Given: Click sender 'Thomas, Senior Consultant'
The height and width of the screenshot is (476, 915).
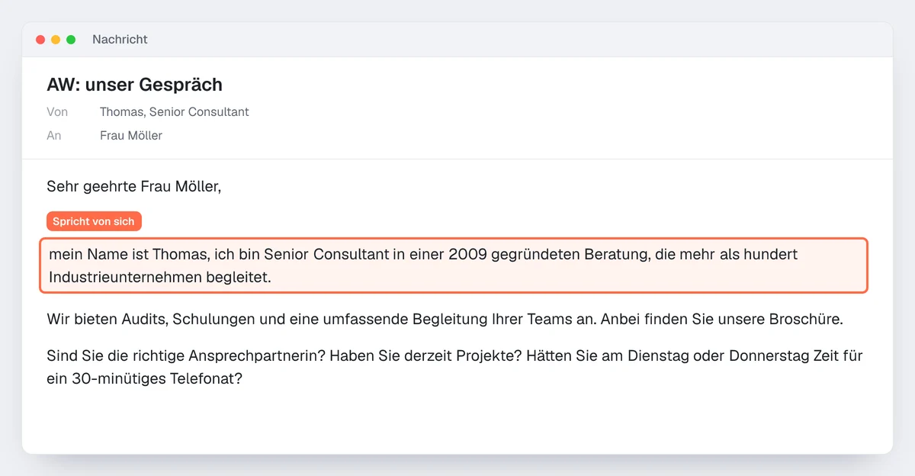Looking at the screenshot, I should tap(175, 112).
